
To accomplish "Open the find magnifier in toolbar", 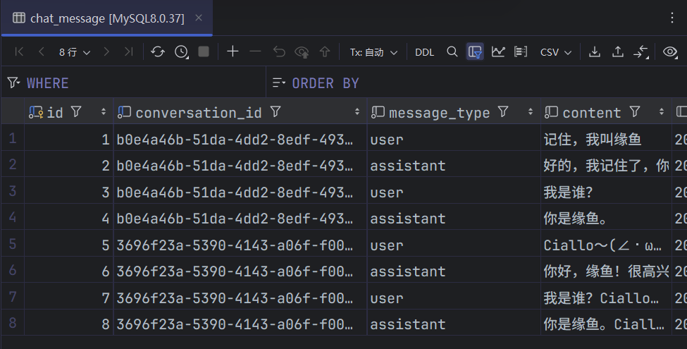I will coord(452,51).
